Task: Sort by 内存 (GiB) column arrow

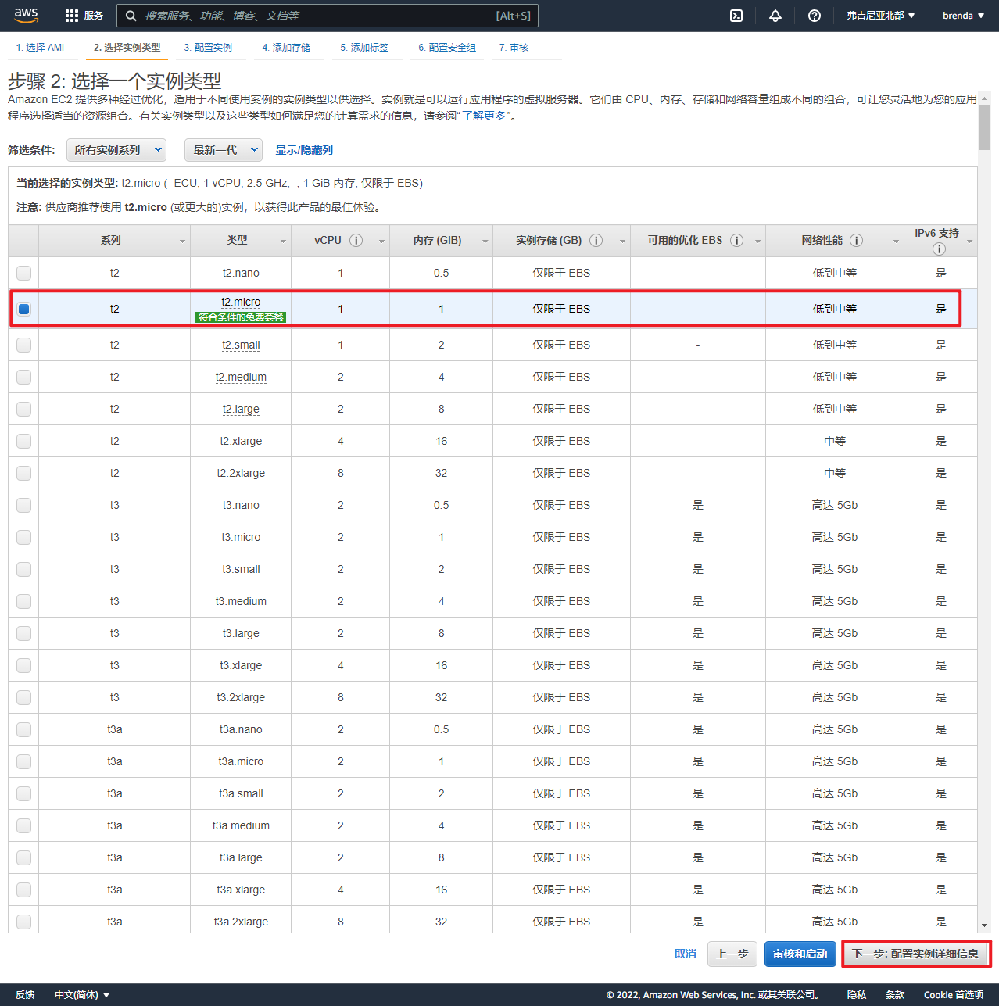Action: point(485,242)
